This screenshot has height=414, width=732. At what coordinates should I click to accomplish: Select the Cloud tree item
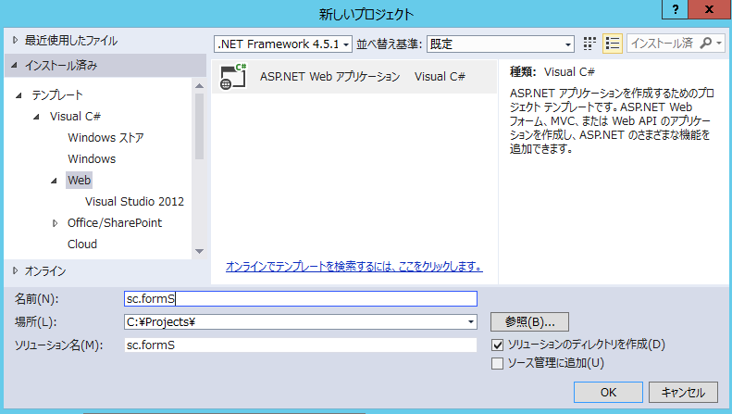click(x=82, y=244)
